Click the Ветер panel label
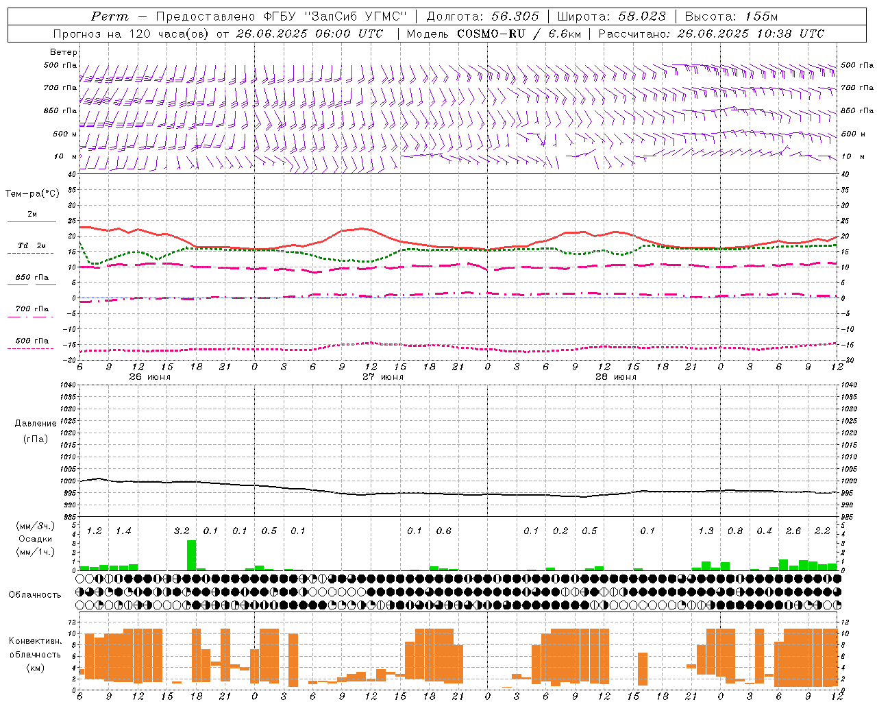 coord(64,52)
